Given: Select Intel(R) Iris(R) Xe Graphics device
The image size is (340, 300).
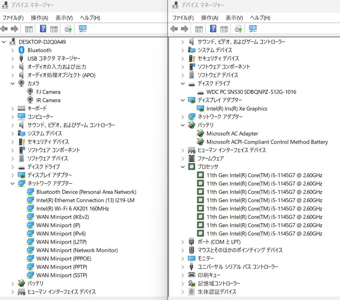Looking at the screenshot, I should (237, 109).
